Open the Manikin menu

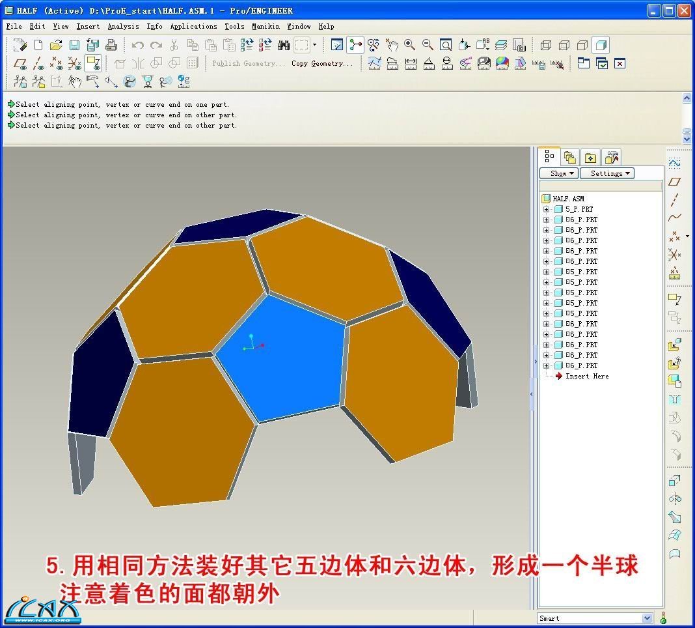point(266,26)
